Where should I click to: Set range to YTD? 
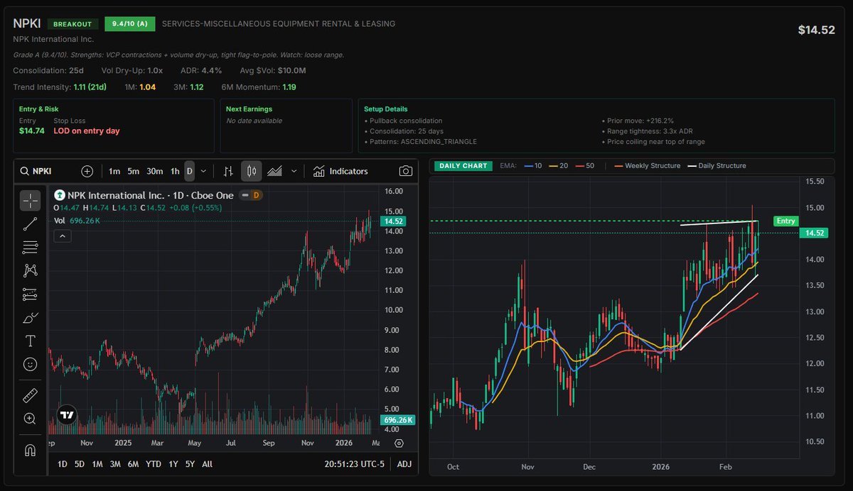153,464
